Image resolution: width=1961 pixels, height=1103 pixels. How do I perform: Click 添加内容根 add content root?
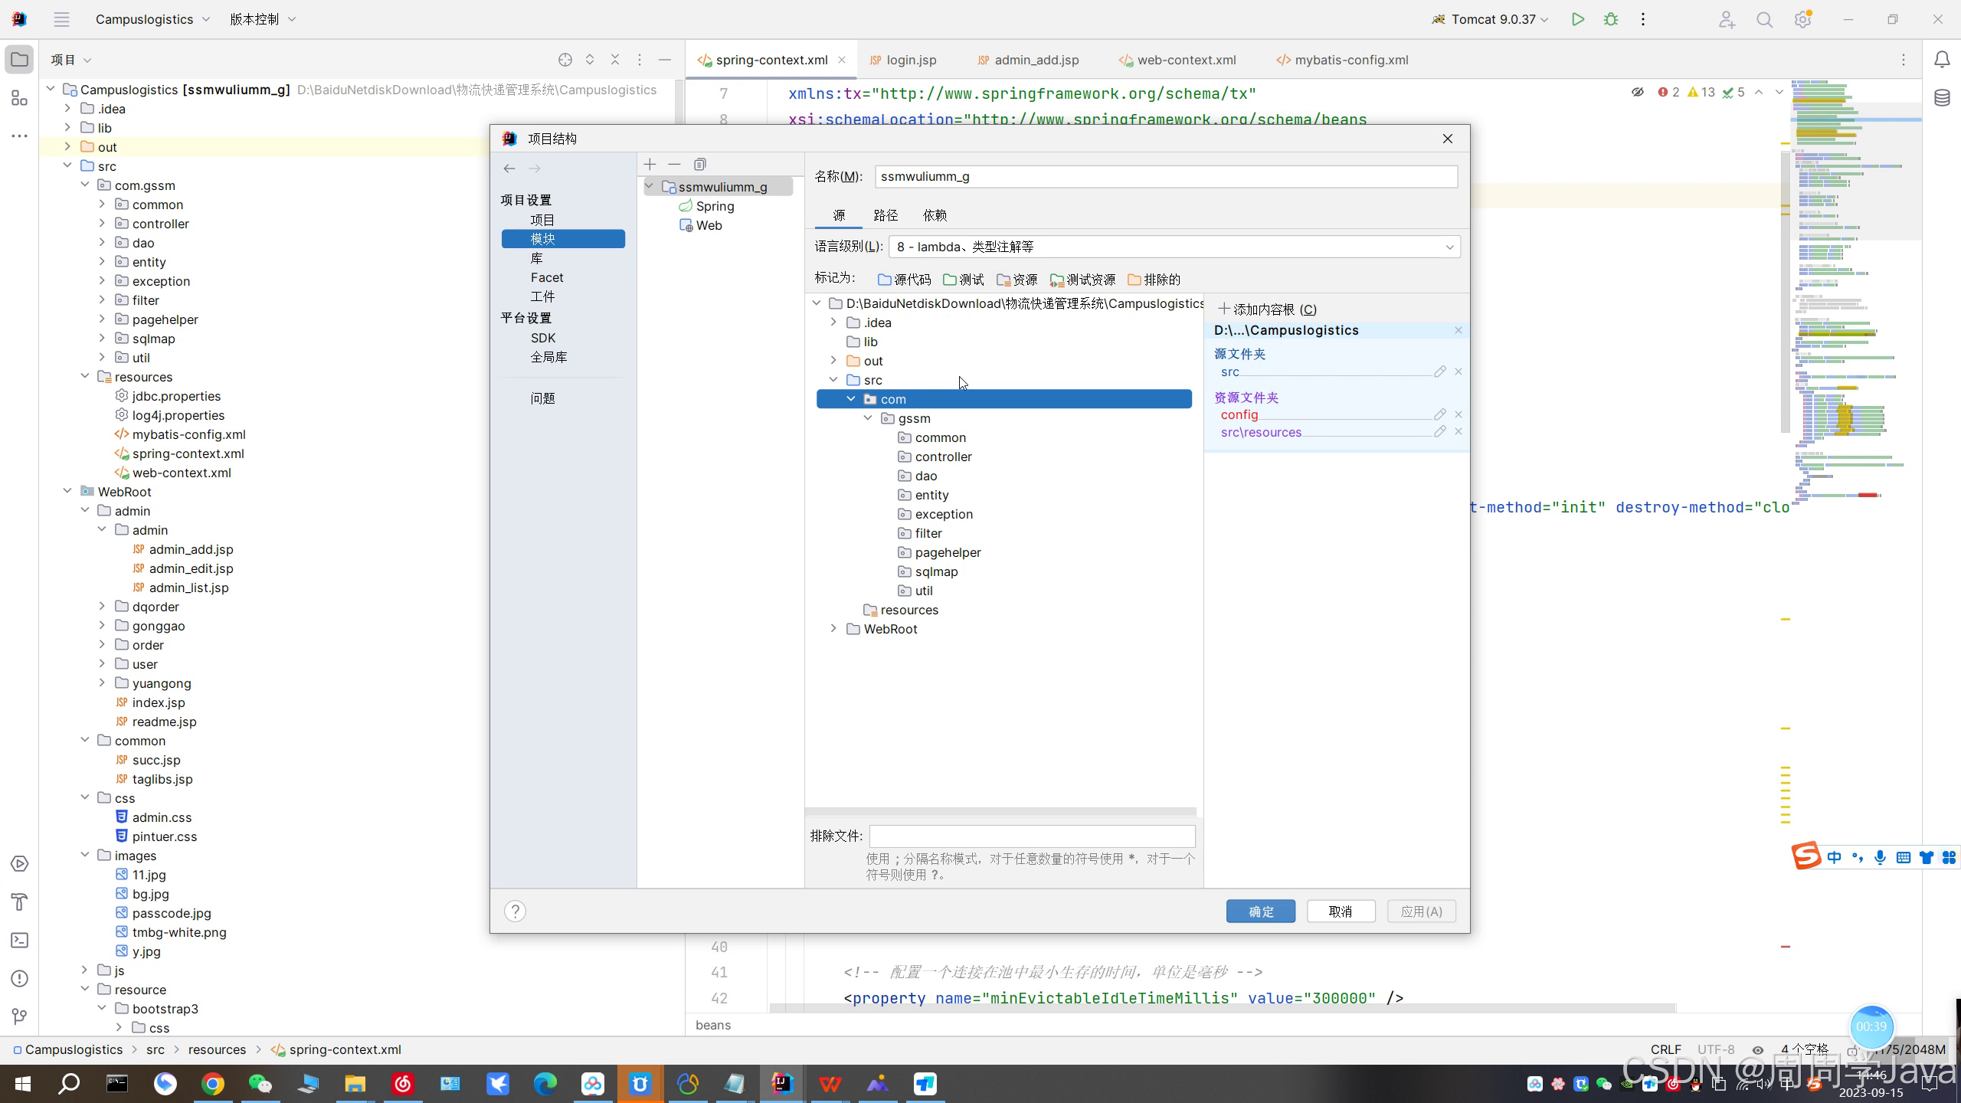[1268, 309]
